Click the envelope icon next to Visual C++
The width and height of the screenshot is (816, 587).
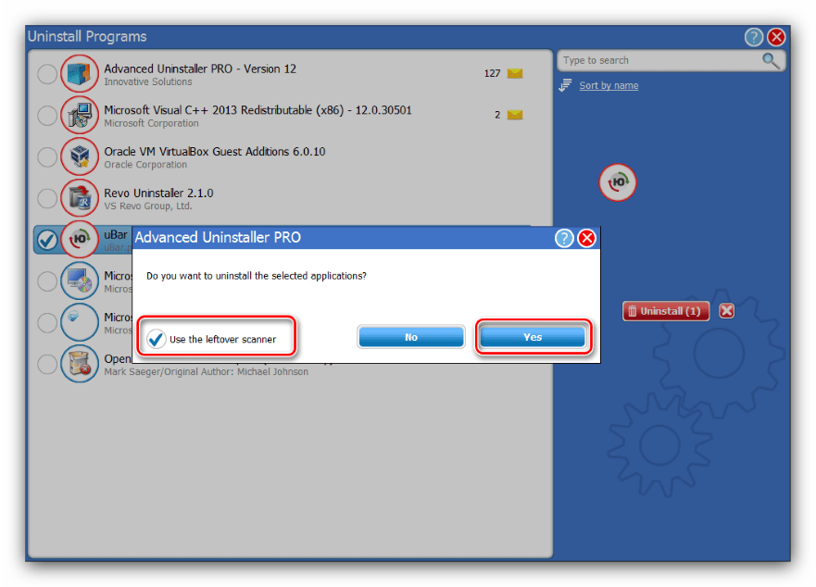pyautogui.click(x=515, y=116)
